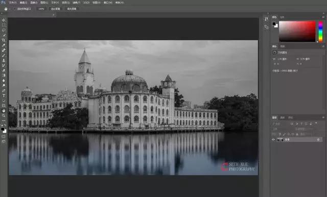Select the Zoom magnifier tool
Image resolution: width=327 pixels, height=197 pixels.
point(4,116)
